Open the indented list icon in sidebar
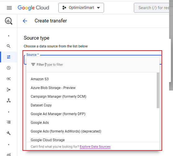 coord(9,122)
